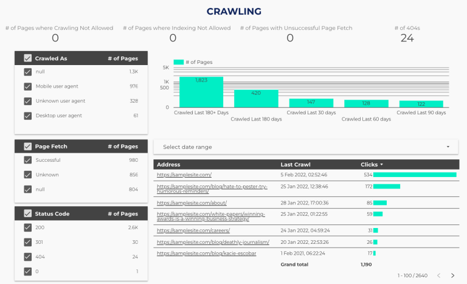
Task: Open the samplesite.com/careers/ link
Action: pyautogui.click(x=193, y=230)
